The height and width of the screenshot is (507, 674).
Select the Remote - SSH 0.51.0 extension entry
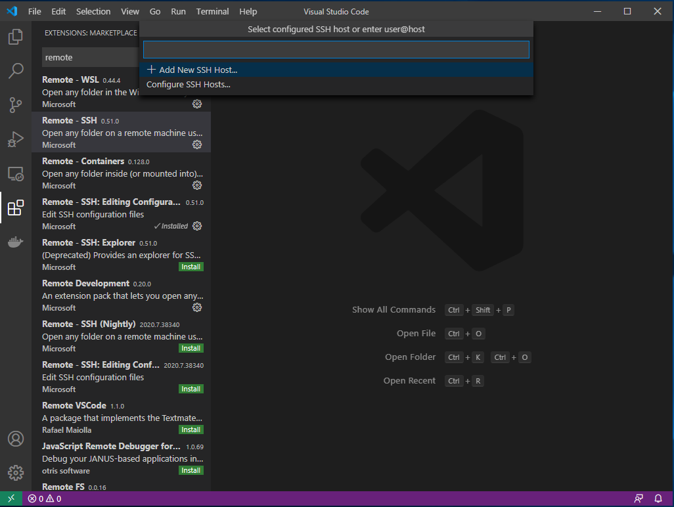click(122, 133)
